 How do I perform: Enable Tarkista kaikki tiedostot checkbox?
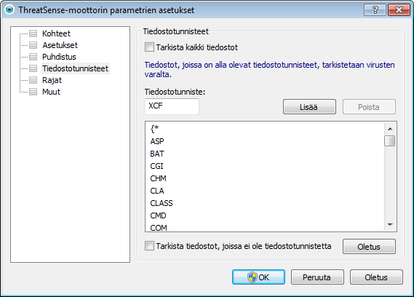[x=149, y=47]
